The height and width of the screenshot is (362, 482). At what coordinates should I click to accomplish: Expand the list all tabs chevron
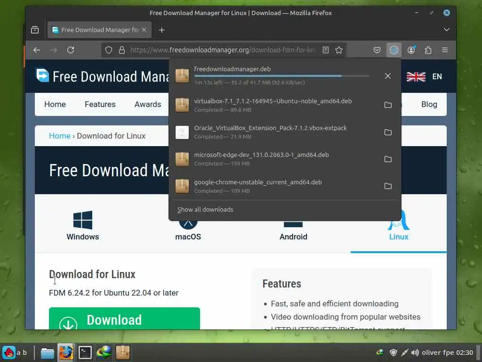[x=446, y=30]
